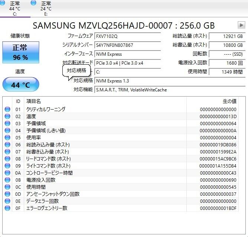Click the 対応機能 field with S.M.A.R.T., TRIM

(170, 90)
